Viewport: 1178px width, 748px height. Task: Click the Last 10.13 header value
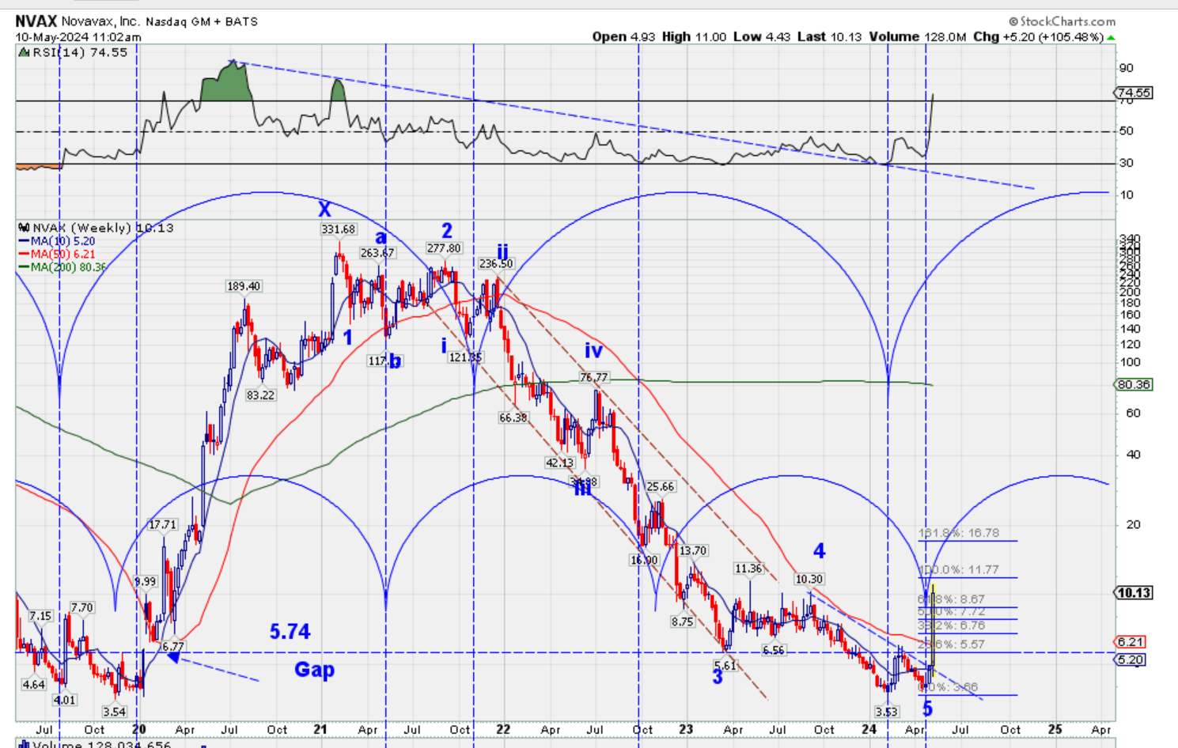tap(829, 37)
